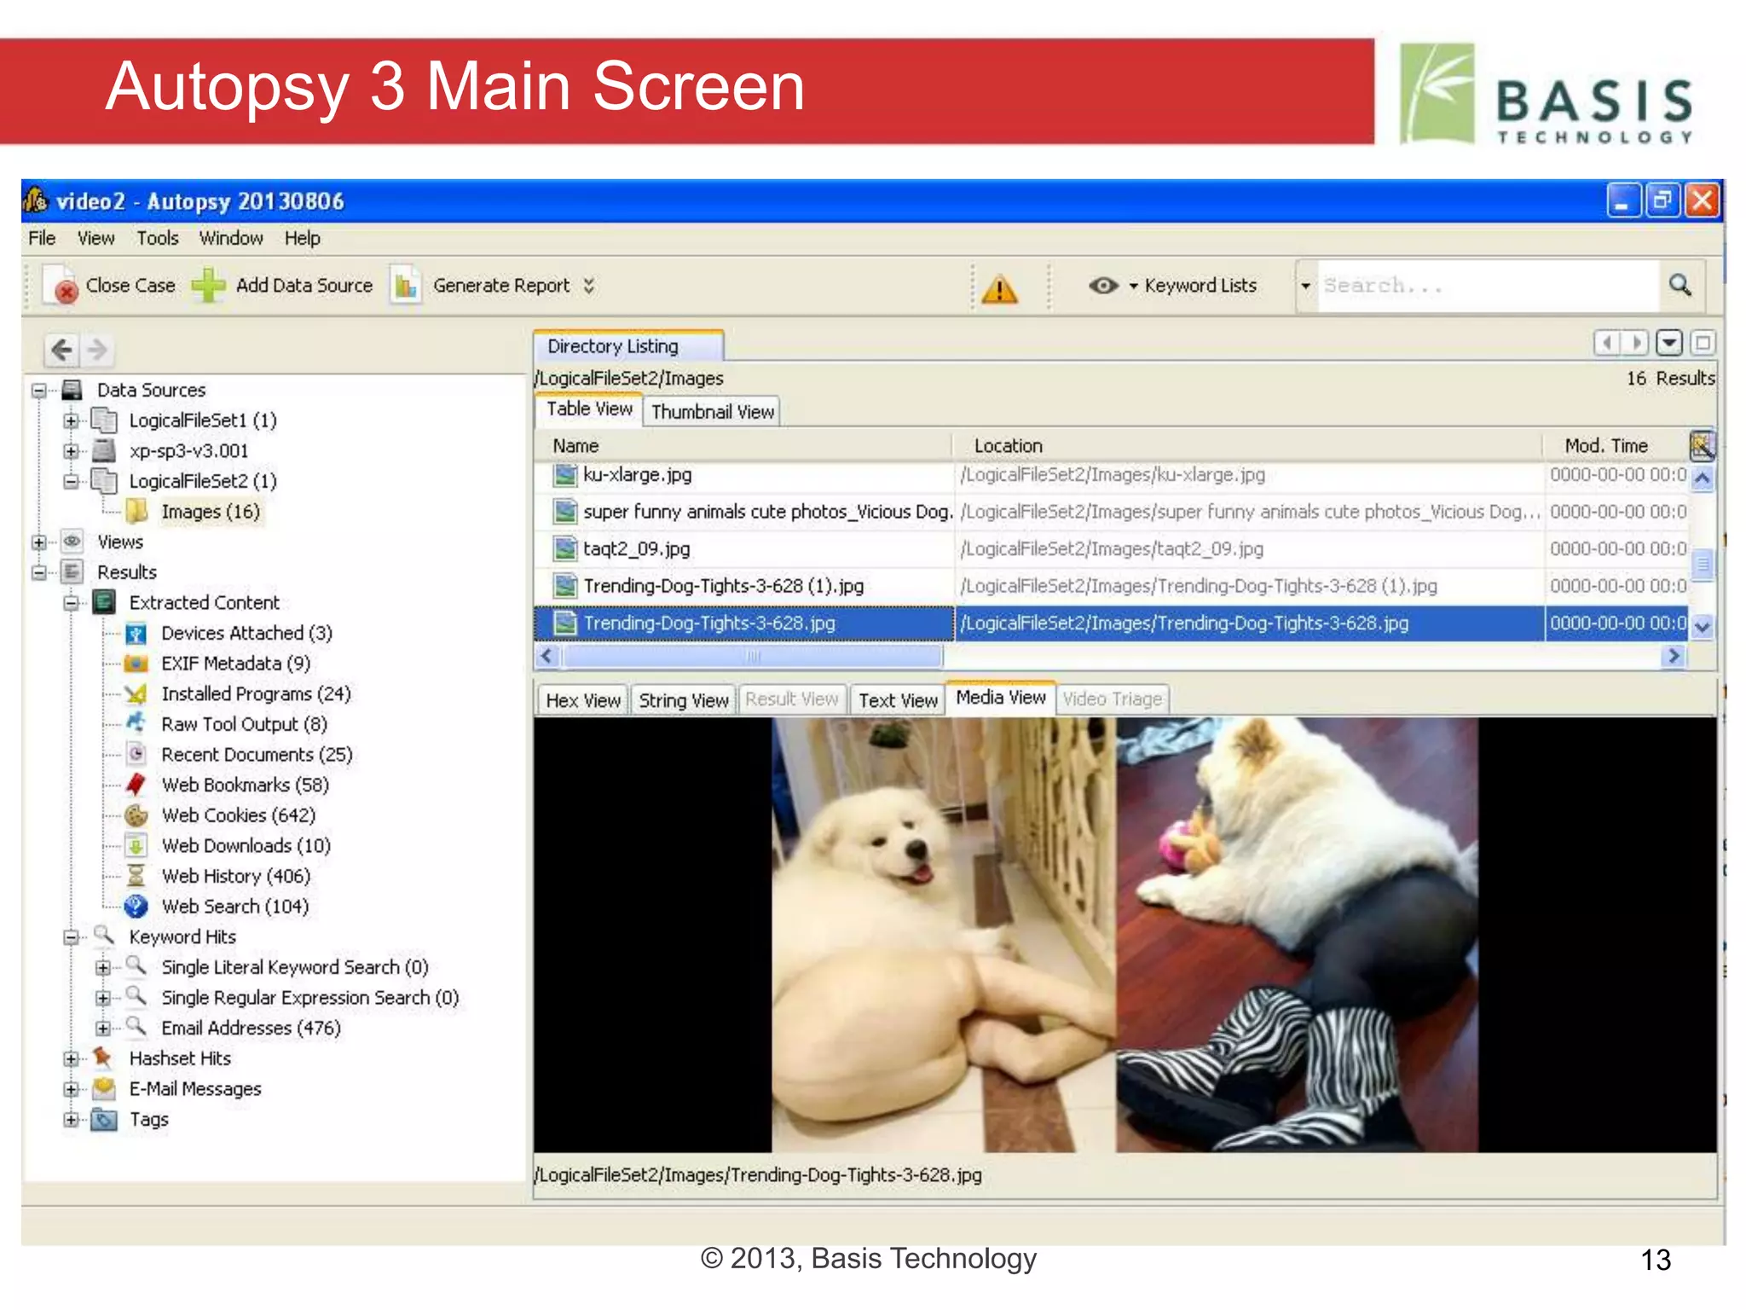Click the table column chooser icon
The image size is (1746, 1310).
(x=1701, y=445)
